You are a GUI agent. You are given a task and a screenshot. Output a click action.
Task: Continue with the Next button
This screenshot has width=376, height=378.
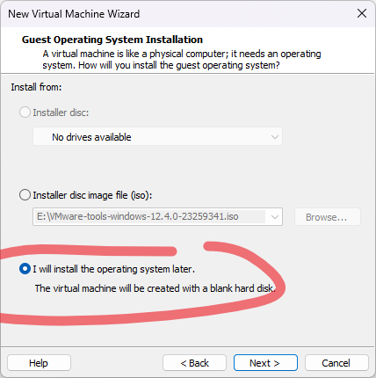(265, 363)
